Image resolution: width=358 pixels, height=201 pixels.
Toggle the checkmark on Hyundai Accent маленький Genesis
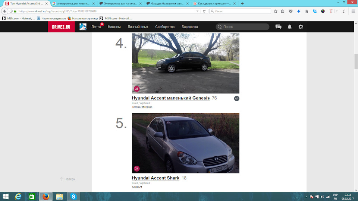[236, 98]
